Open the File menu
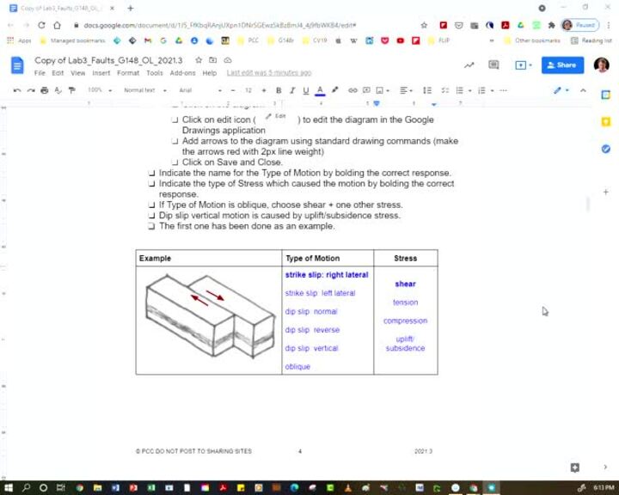The image size is (619, 495). click(x=40, y=73)
